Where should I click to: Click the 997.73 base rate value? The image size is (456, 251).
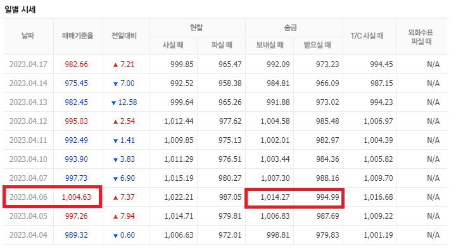(76, 178)
